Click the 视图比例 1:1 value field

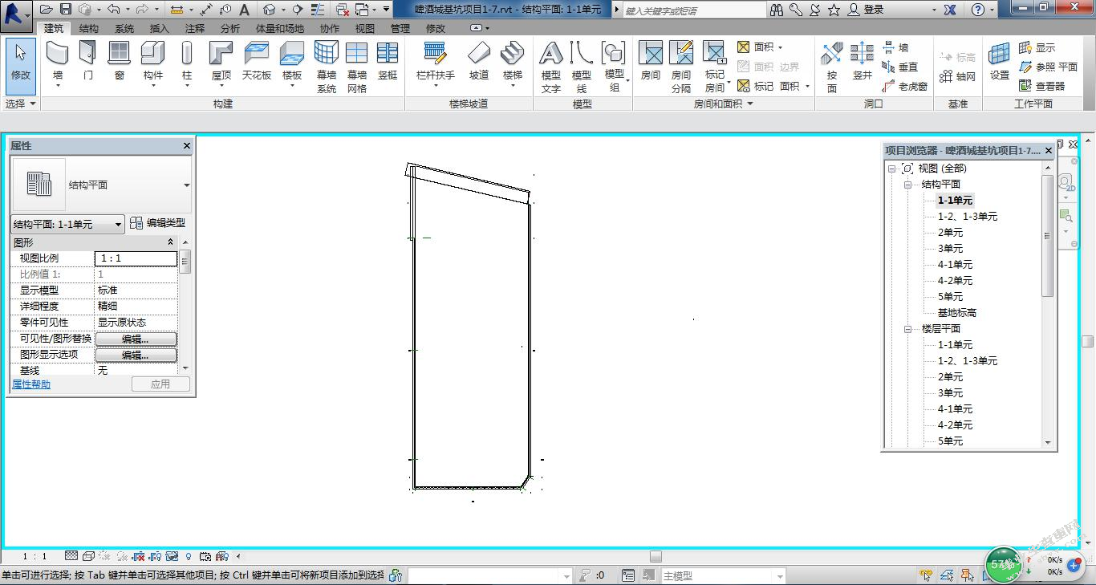(136, 258)
